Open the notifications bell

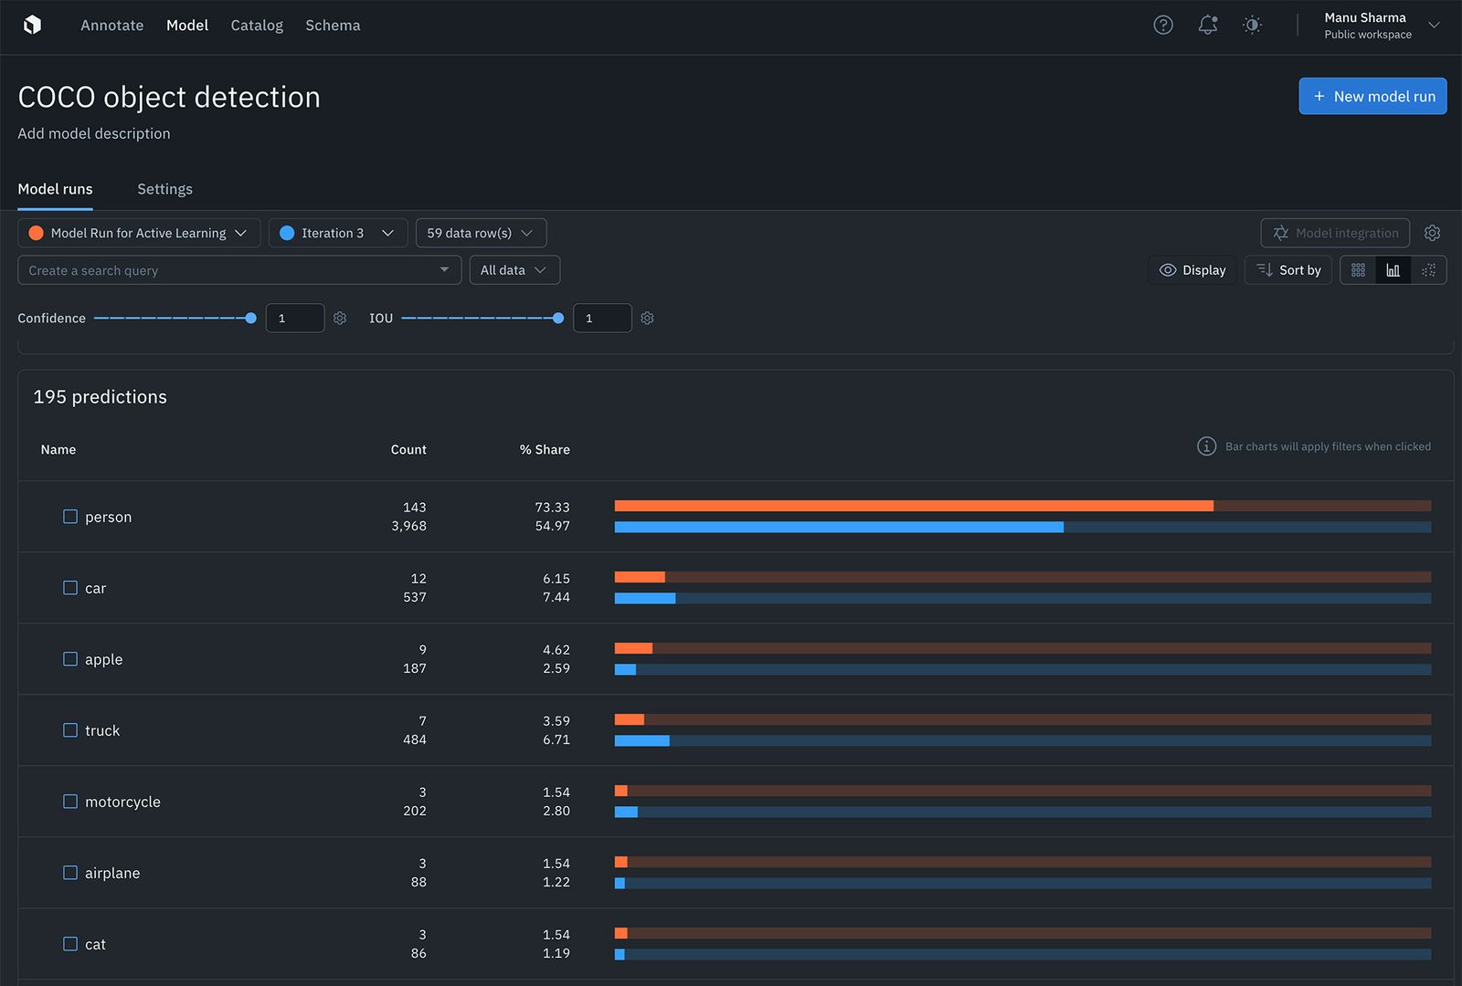(x=1206, y=25)
